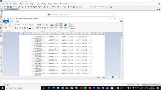Click SAP2000 move down in list arrow
Viewport: 161px width, 90px height.
tap(71, 7)
